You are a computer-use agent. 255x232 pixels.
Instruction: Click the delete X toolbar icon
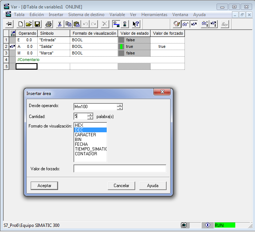(x=105, y=24)
